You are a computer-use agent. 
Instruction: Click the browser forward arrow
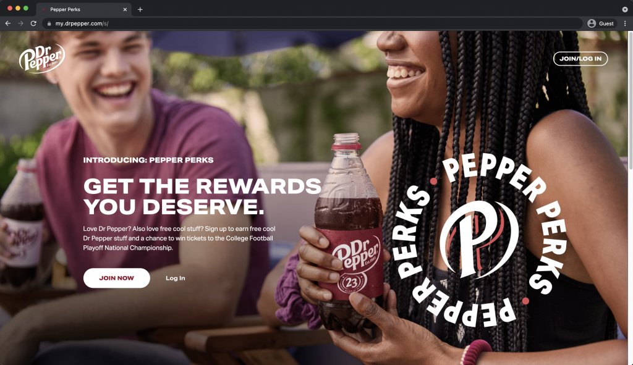(20, 23)
